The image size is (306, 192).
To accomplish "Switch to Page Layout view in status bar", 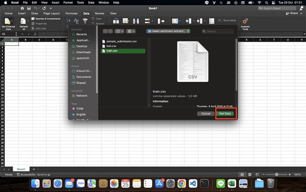I will click(x=250, y=174).
